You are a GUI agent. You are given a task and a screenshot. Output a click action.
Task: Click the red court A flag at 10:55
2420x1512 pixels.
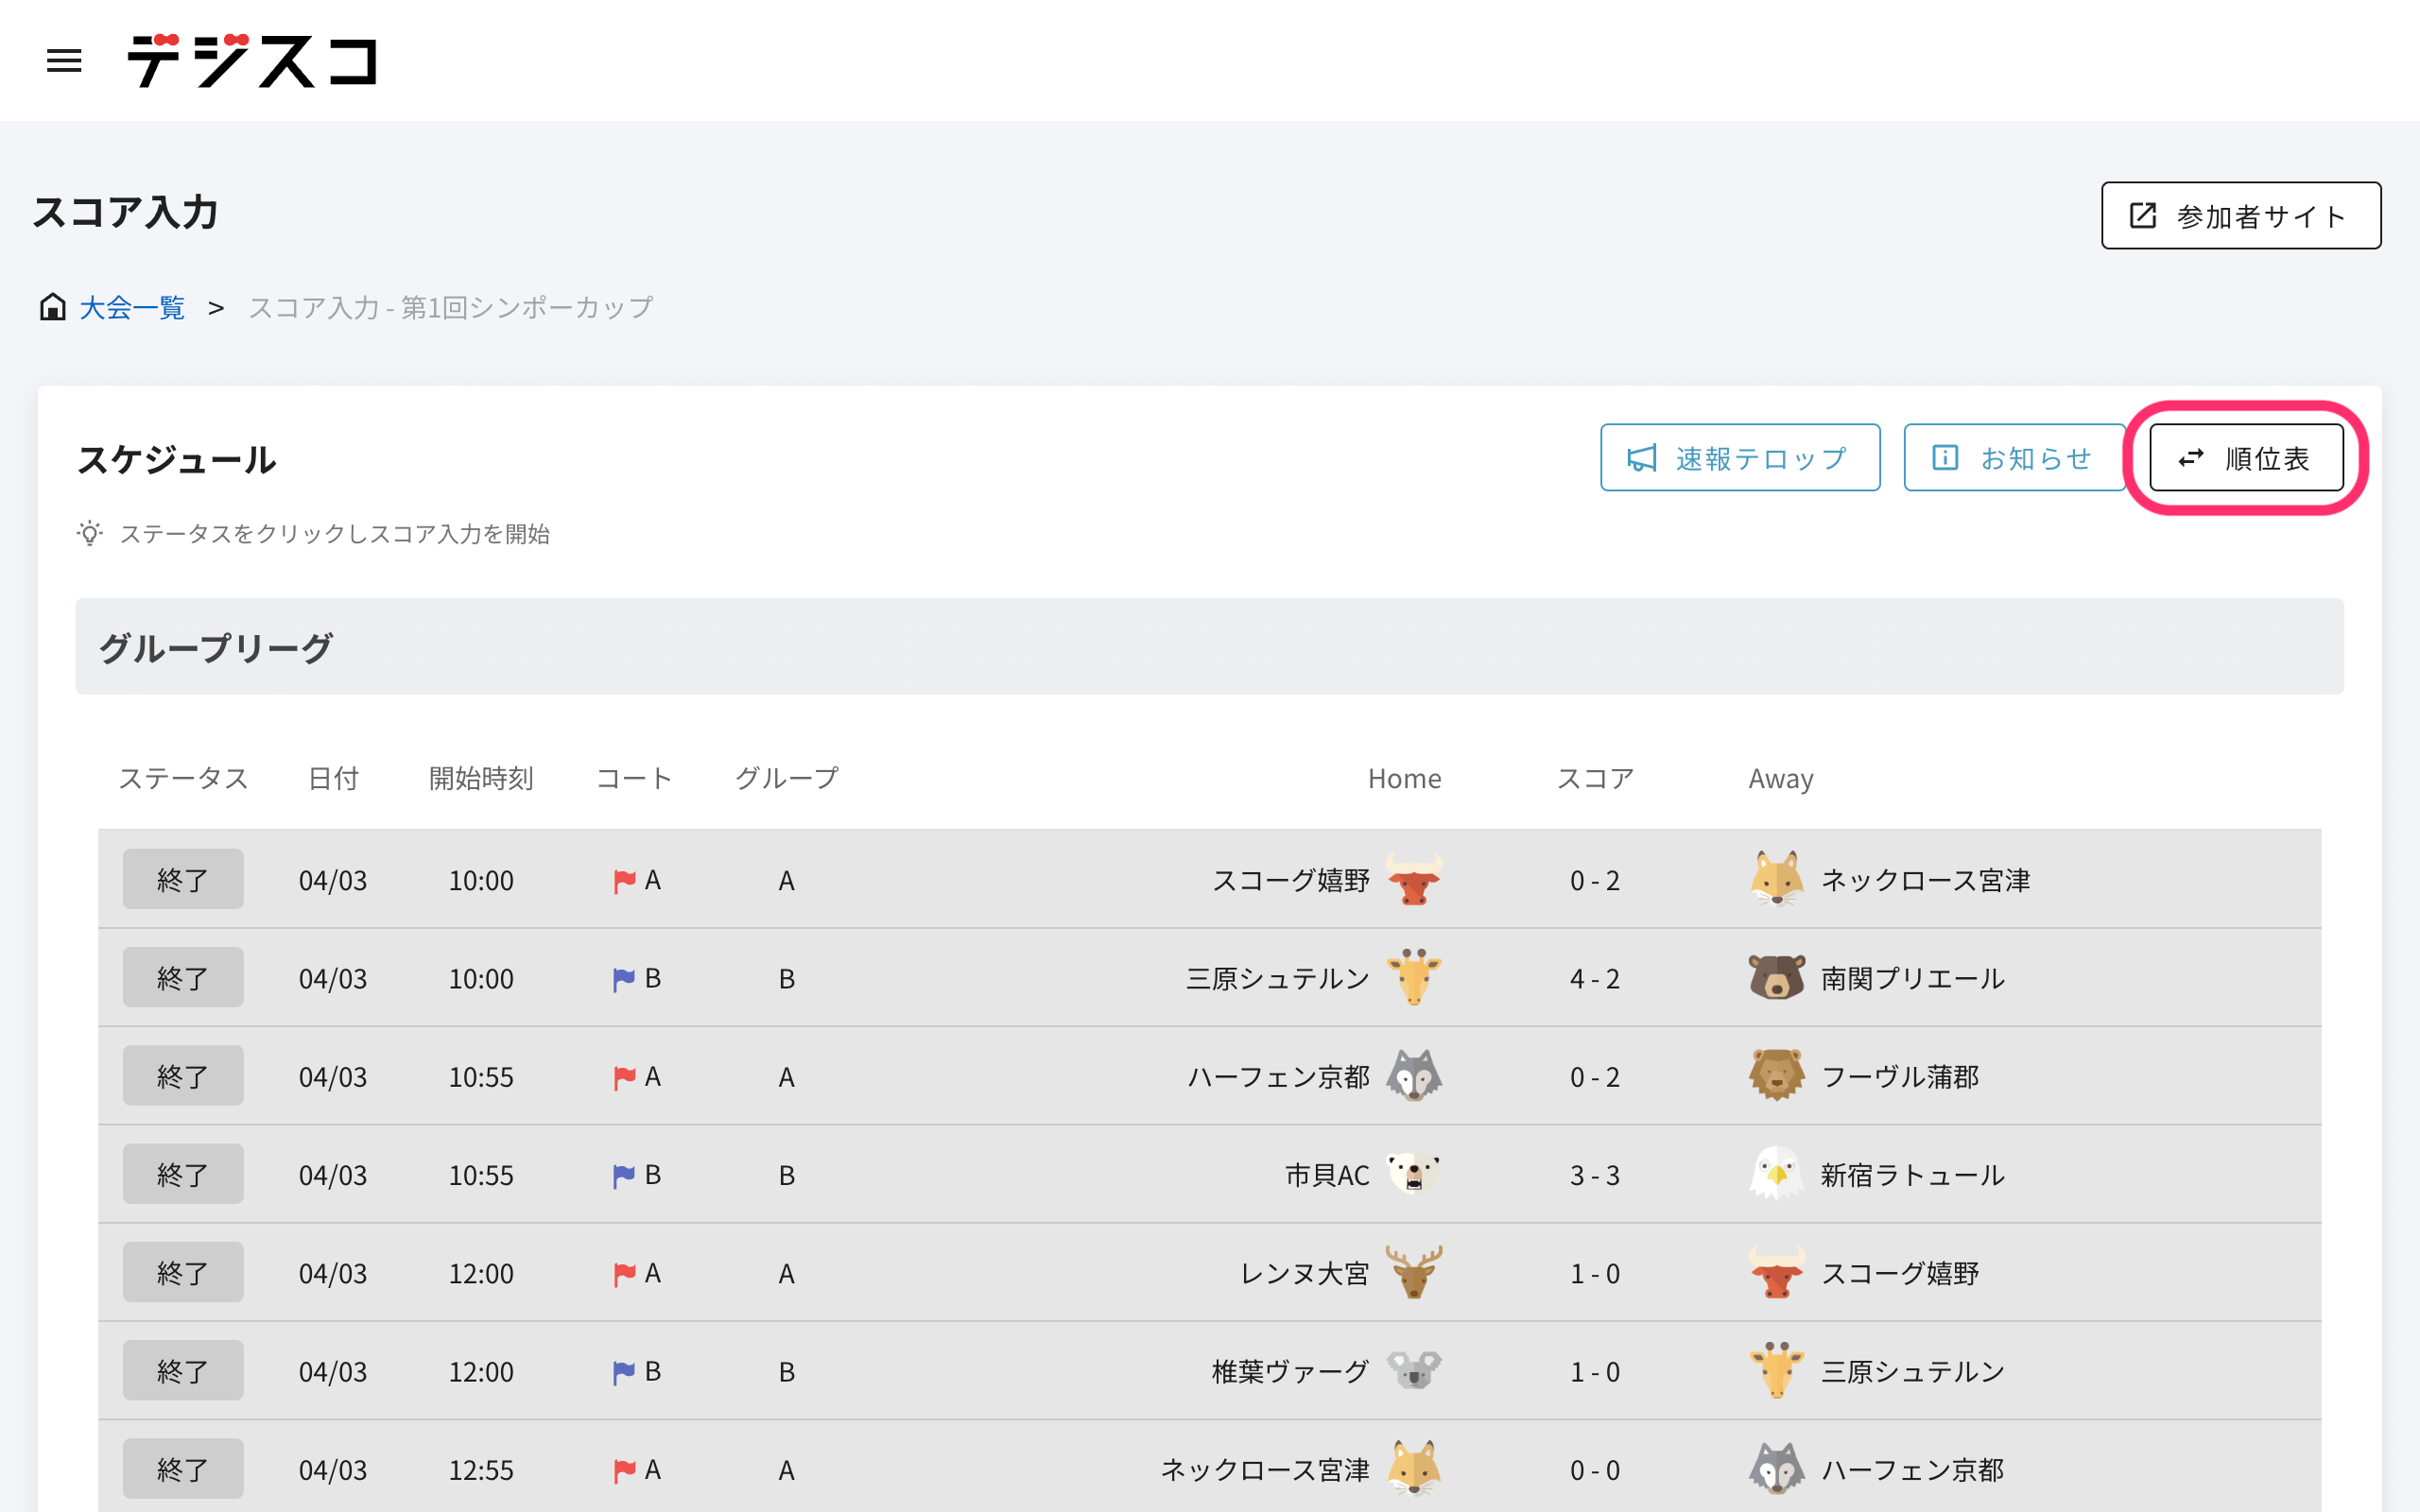click(x=624, y=1077)
